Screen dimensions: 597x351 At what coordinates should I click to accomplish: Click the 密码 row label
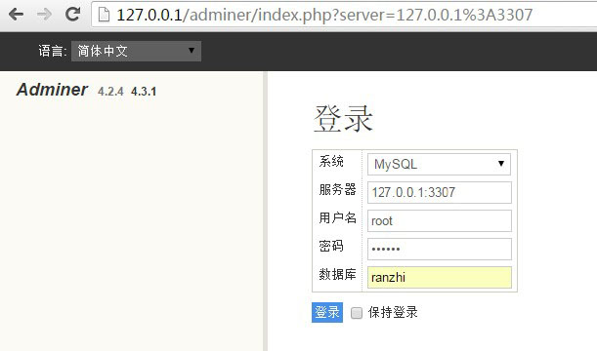pyautogui.click(x=331, y=246)
